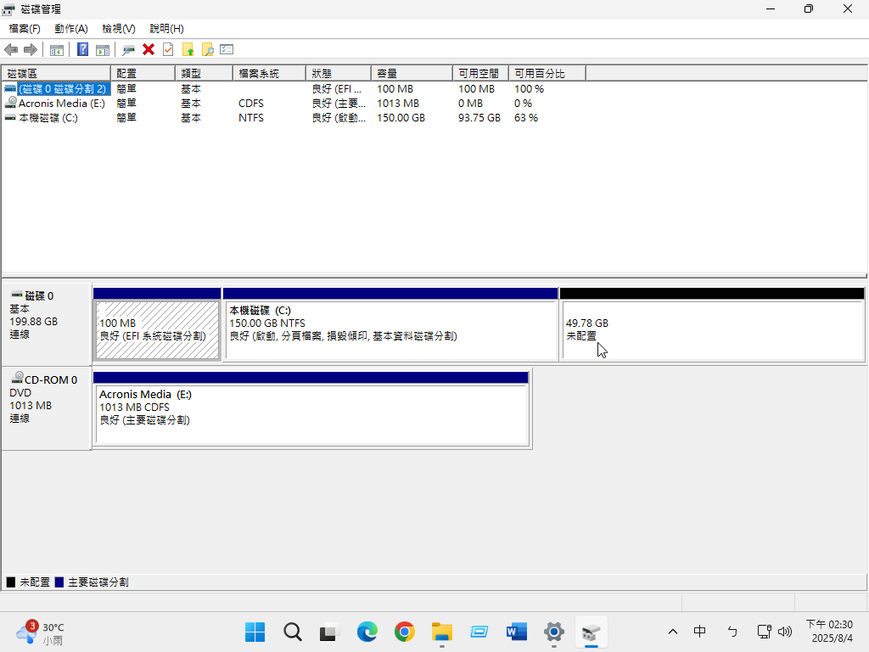Click the red X delete icon
This screenshot has height=652, width=869.
[149, 49]
